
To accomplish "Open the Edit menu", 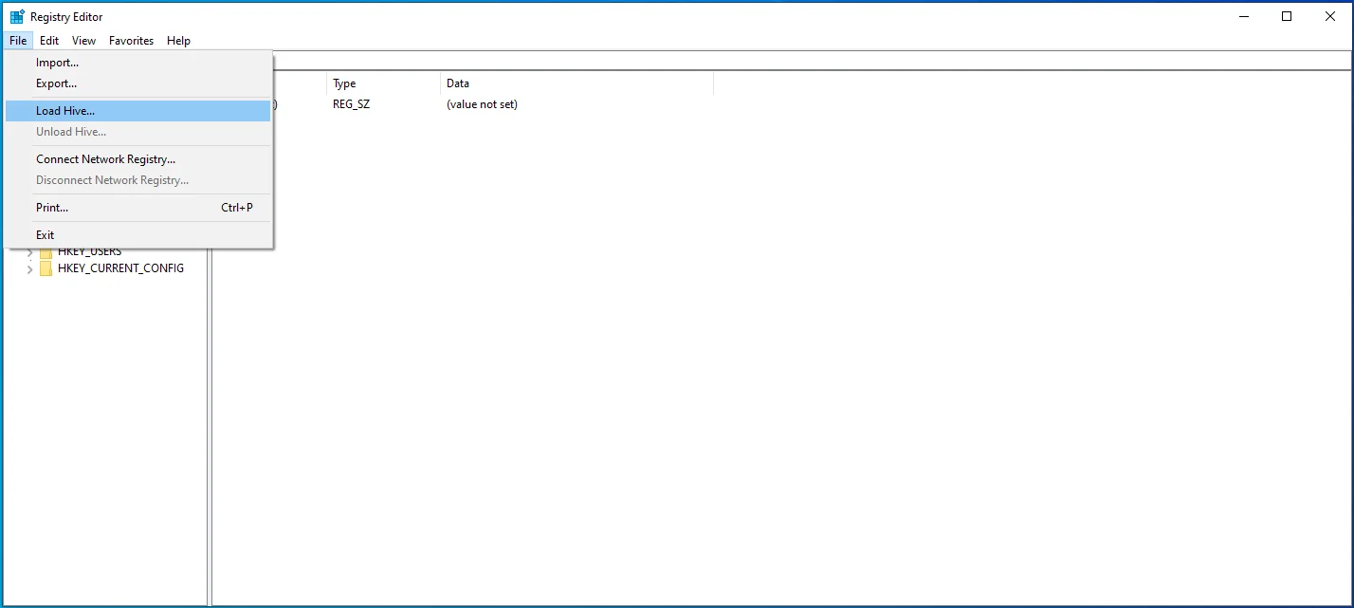I will click(49, 41).
